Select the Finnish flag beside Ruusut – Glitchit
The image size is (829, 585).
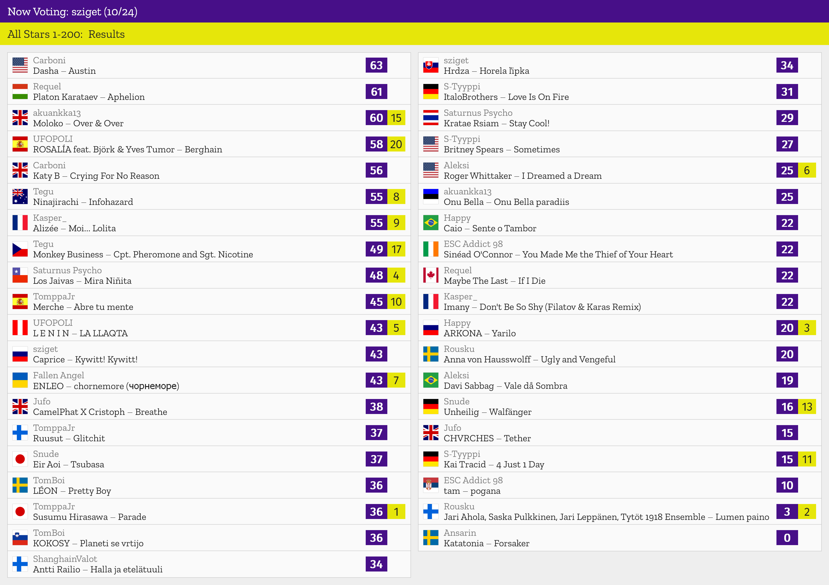tap(20, 433)
